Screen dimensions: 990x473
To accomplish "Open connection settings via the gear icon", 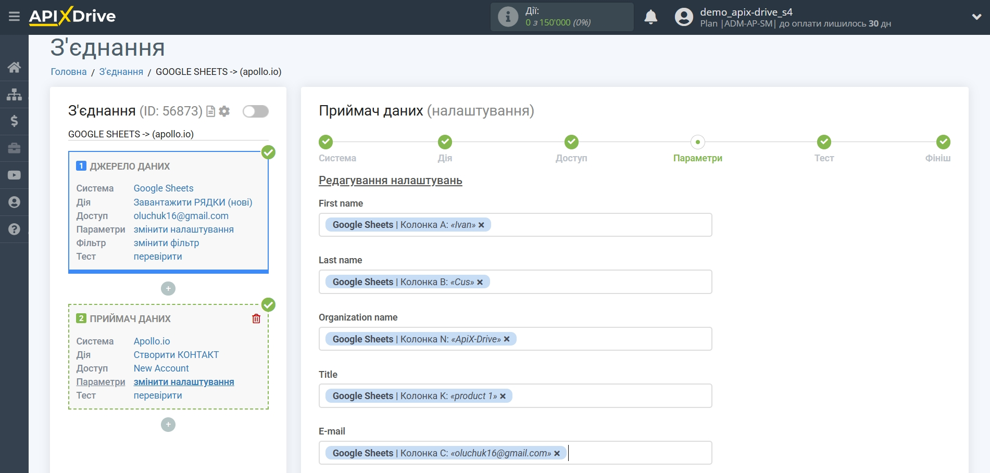I will 224,111.
